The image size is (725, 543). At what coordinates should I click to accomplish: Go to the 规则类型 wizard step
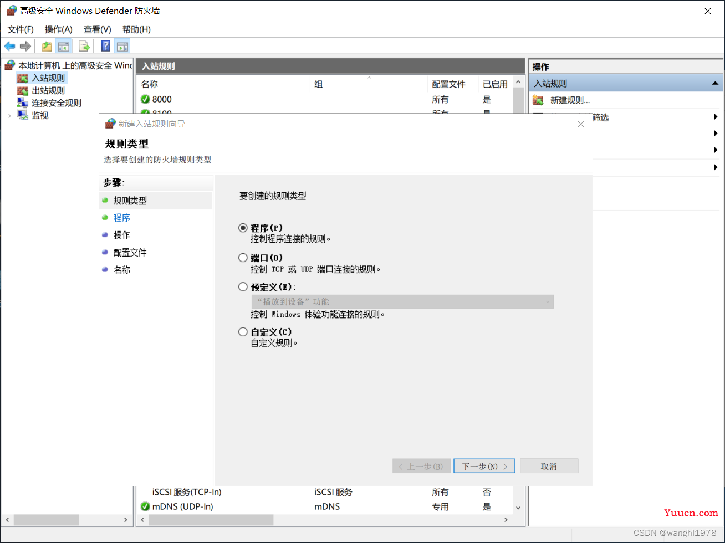pos(130,201)
